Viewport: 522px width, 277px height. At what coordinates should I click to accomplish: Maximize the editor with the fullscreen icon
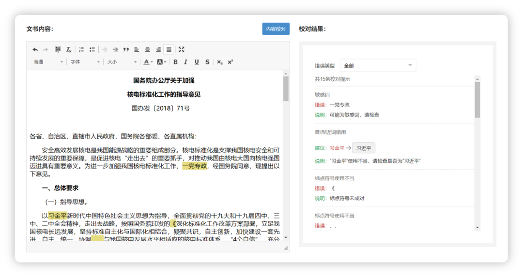(x=182, y=49)
